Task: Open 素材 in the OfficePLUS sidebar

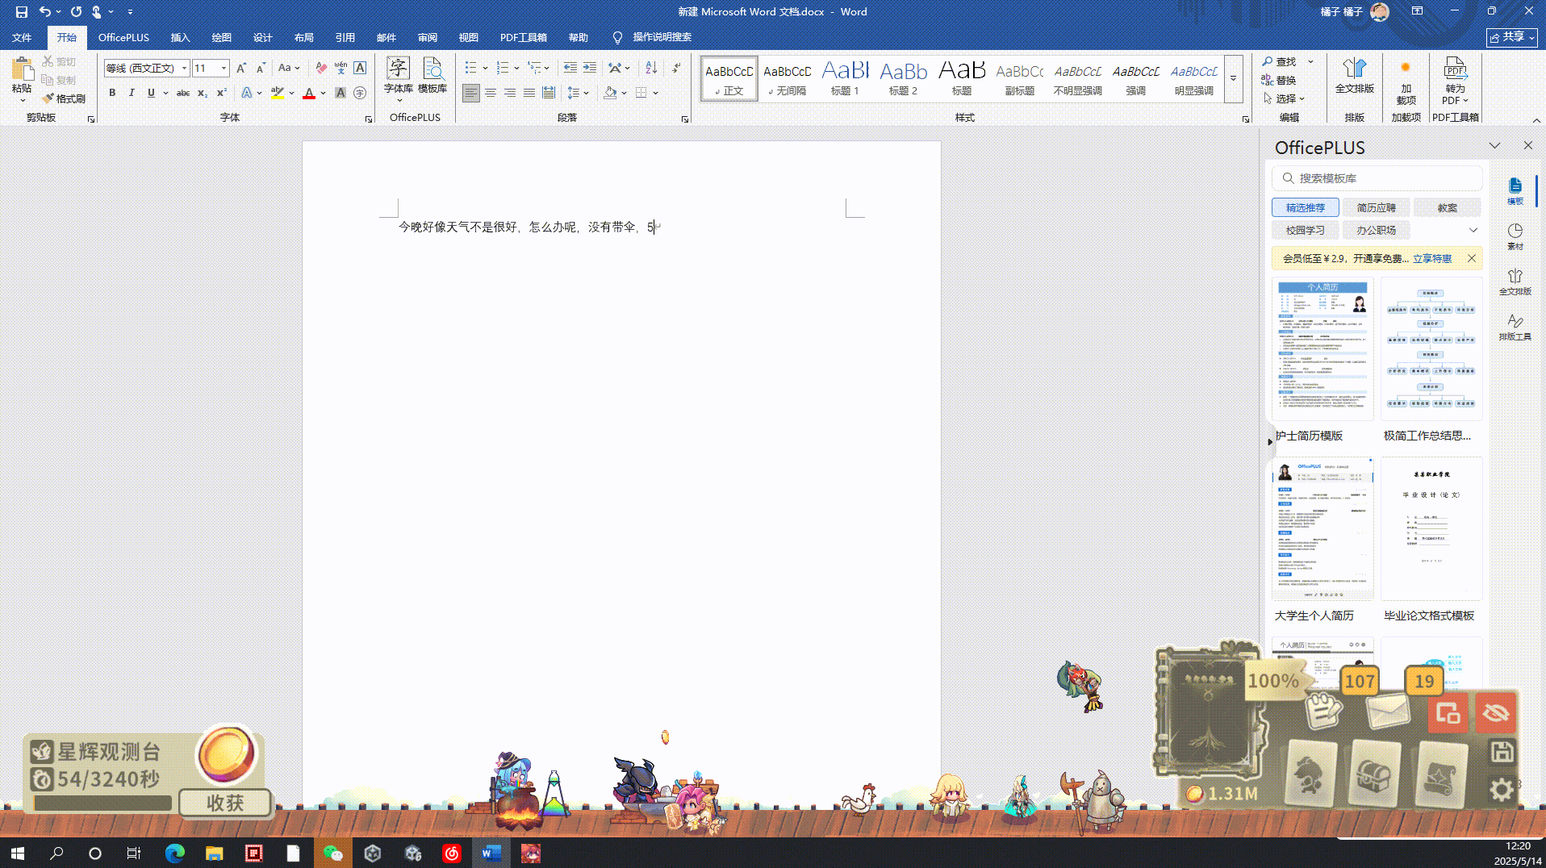Action: (x=1515, y=236)
